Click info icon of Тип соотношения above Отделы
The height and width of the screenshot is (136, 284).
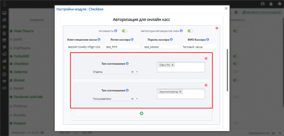point(127,64)
